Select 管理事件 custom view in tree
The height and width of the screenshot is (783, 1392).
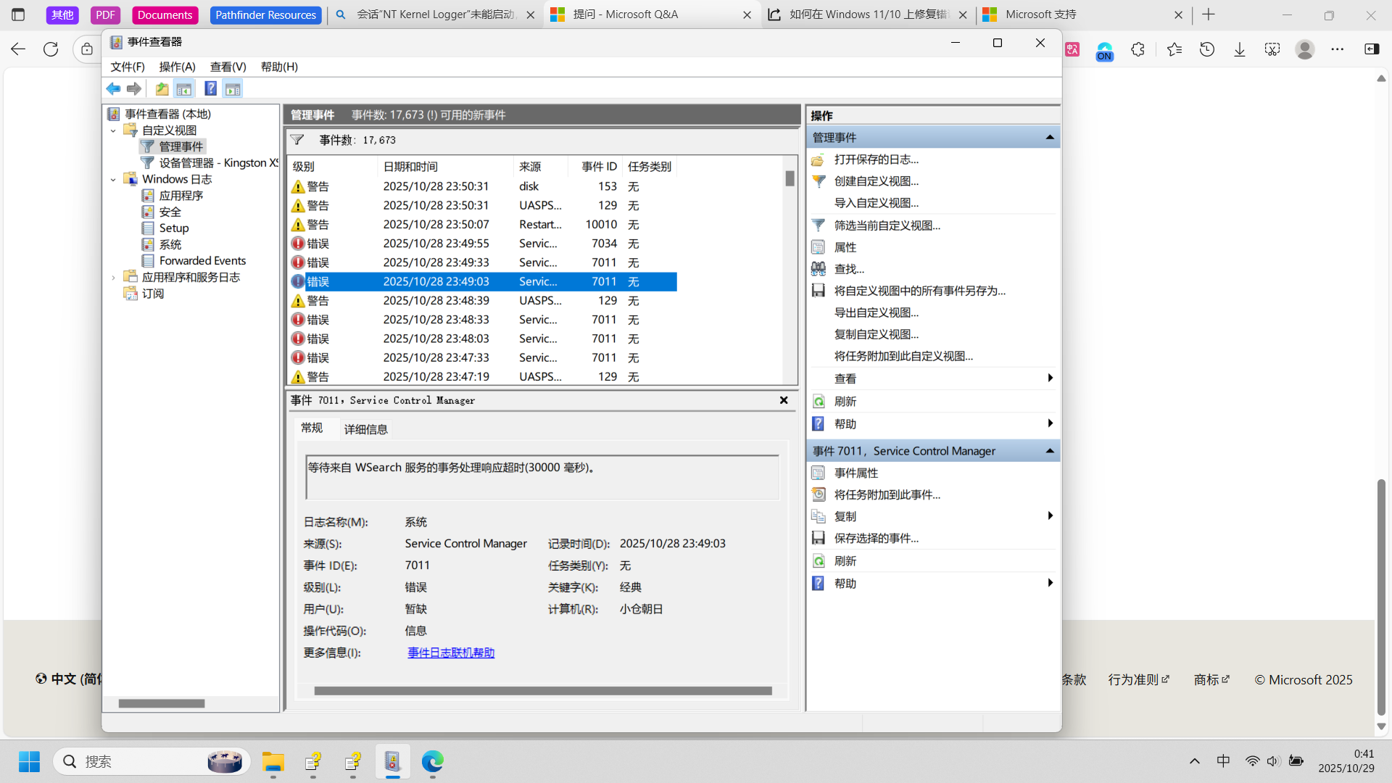pos(181,146)
